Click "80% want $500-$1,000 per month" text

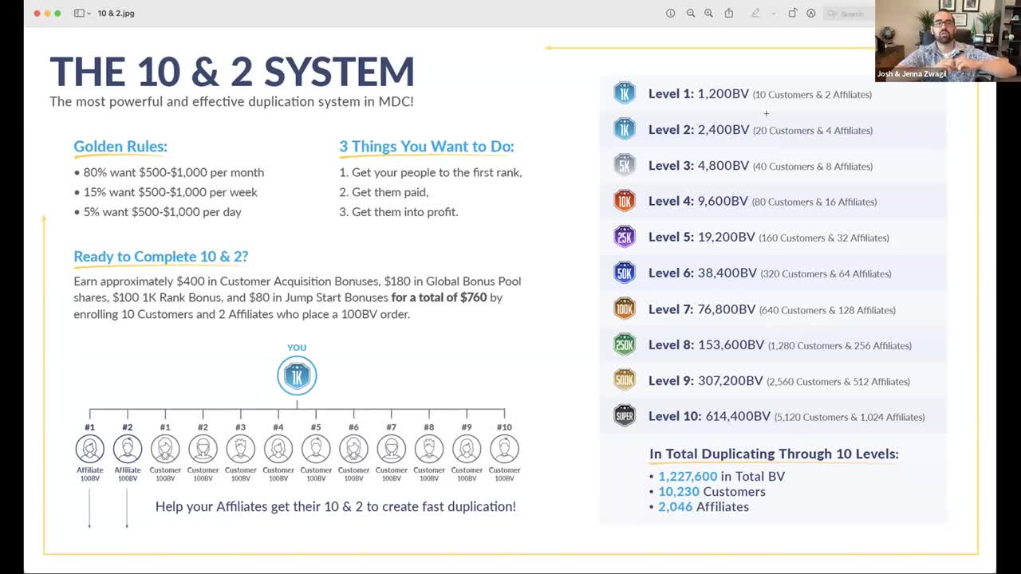[174, 172]
